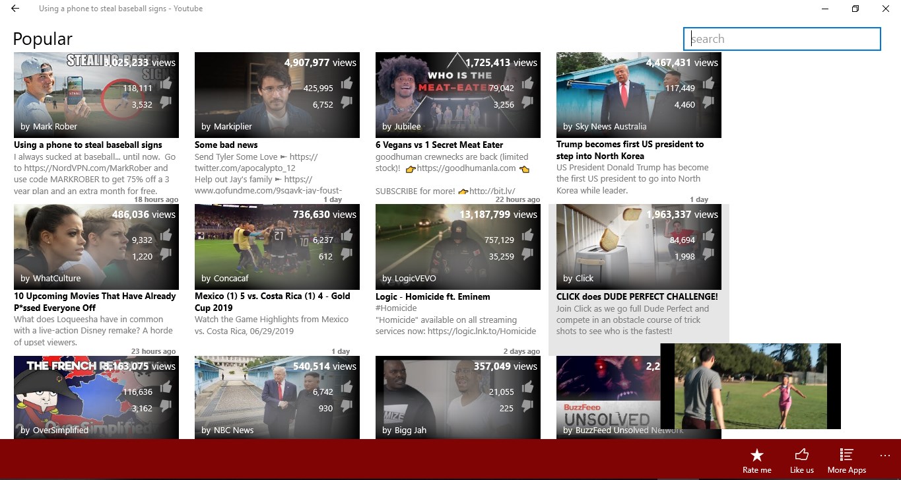Dislike the Concacaf video
This screenshot has width=901, height=480.
[347, 254]
